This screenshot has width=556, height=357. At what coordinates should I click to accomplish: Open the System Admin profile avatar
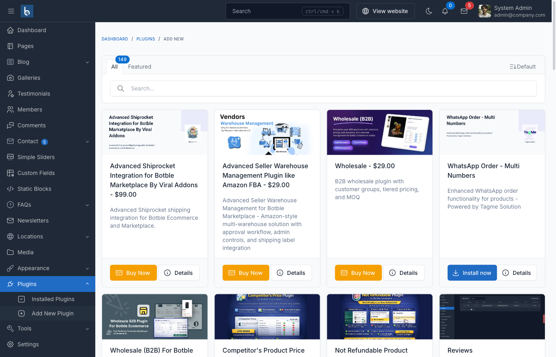(x=485, y=11)
